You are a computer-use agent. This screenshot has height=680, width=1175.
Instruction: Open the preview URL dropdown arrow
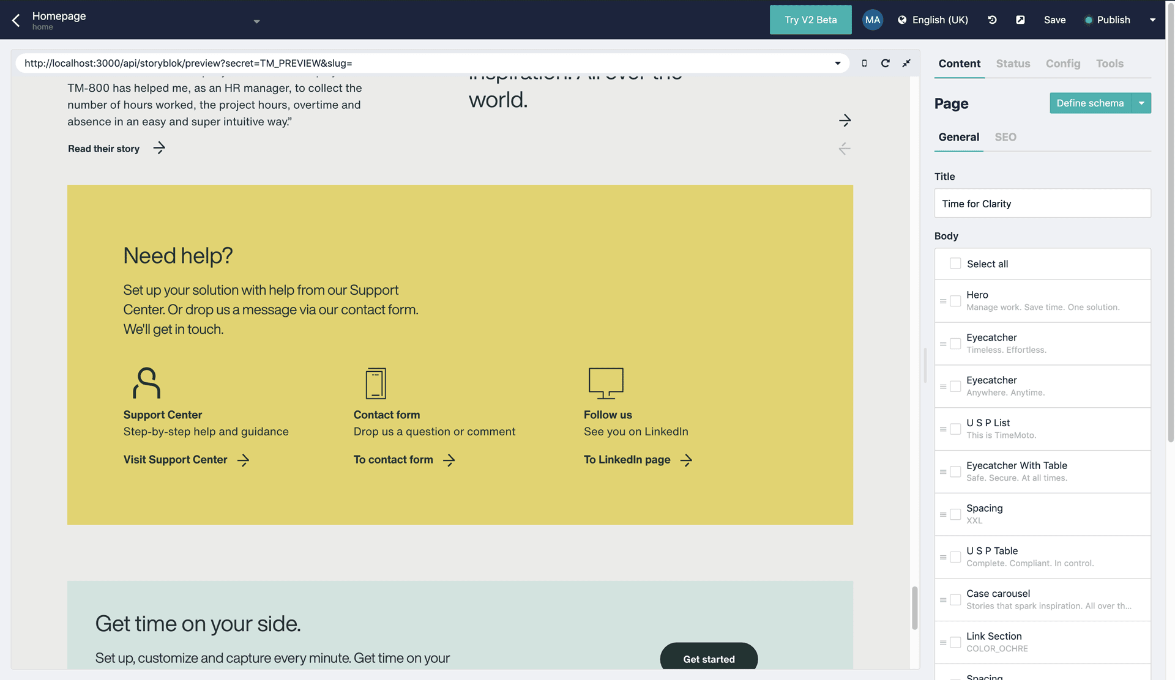pyautogui.click(x=838, y=63)
